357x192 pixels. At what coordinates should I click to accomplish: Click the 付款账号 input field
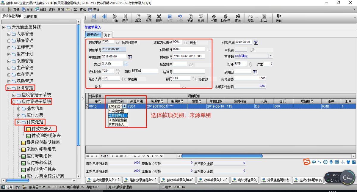click(x=189, y=56)
